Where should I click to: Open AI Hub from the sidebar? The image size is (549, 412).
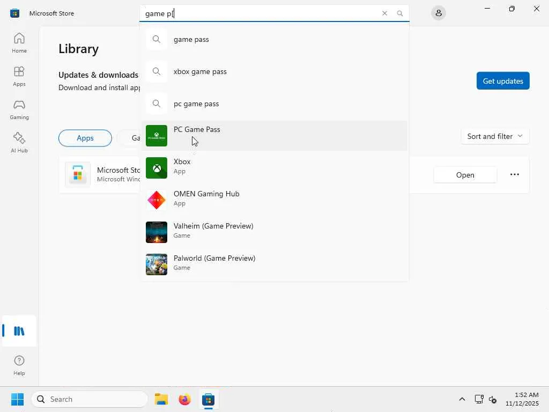(x=19, y=143)
